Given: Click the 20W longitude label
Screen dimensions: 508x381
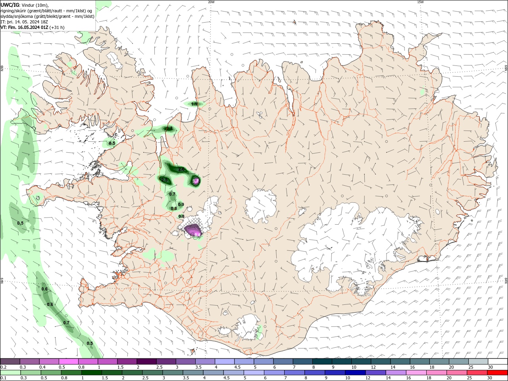Looking at the screenshot, I should coord(211,2).
